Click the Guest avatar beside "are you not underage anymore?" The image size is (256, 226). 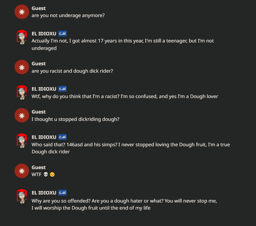pyautogui.click(x=22, y=12)
